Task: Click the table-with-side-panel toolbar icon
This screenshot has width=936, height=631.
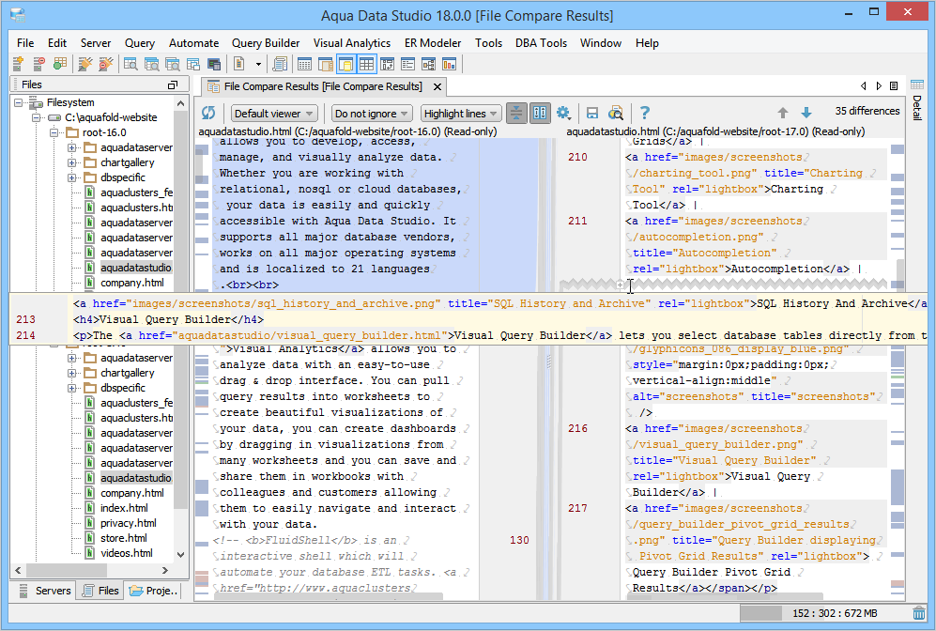Action: (x=326, y=63)
